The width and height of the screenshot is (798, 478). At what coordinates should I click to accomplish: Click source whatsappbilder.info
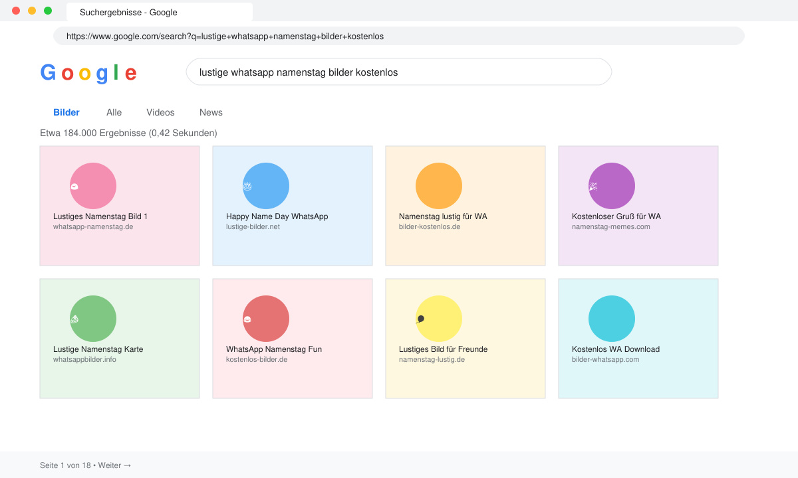84,359
